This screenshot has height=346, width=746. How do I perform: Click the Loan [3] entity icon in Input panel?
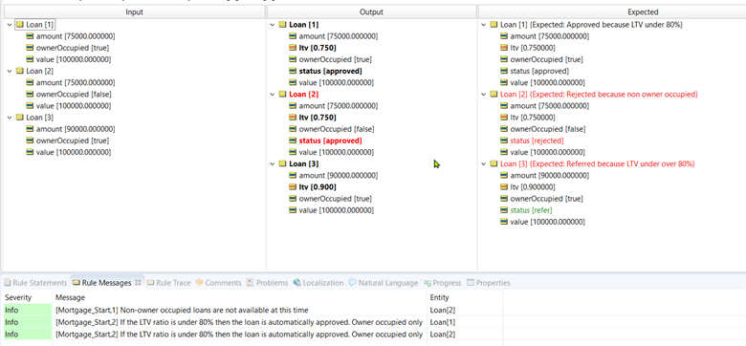[19, 118]
